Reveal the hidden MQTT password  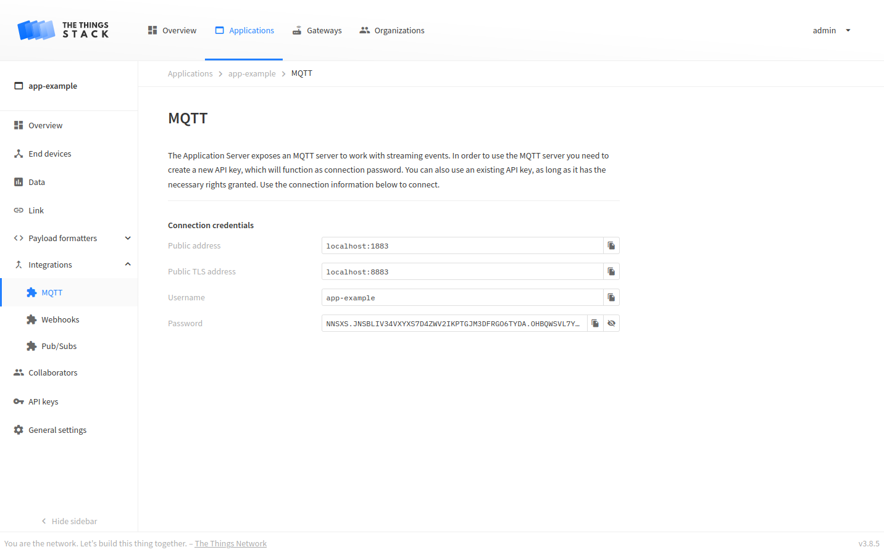611,323
